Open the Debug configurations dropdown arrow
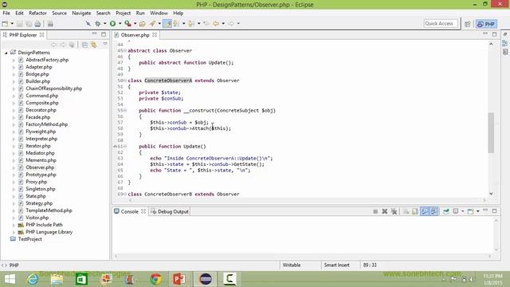Viewport: 510px width, 287px height. point(104,24)
